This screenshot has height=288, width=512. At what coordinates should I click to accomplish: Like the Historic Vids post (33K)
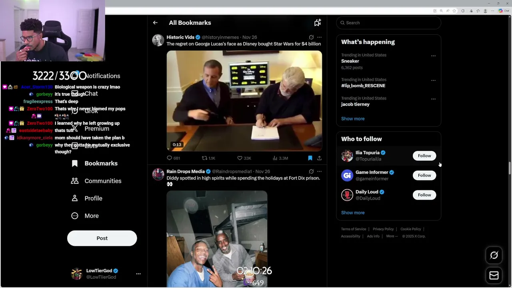click(x=244, y=158)
